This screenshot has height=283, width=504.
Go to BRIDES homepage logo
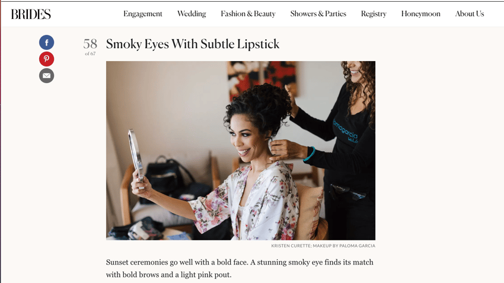pos(31,14)
